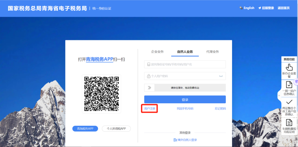Click the icon beside 境外自然人登录

click(175, 140)
